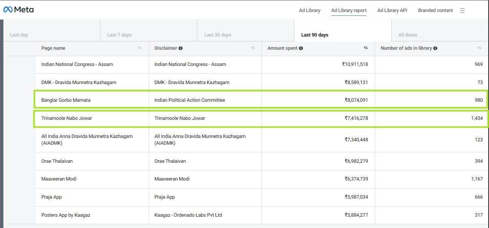The image size is (489, 228).
Task: Open Banglar Gorbo Mamata page row
Action: [x=66, y=100]
